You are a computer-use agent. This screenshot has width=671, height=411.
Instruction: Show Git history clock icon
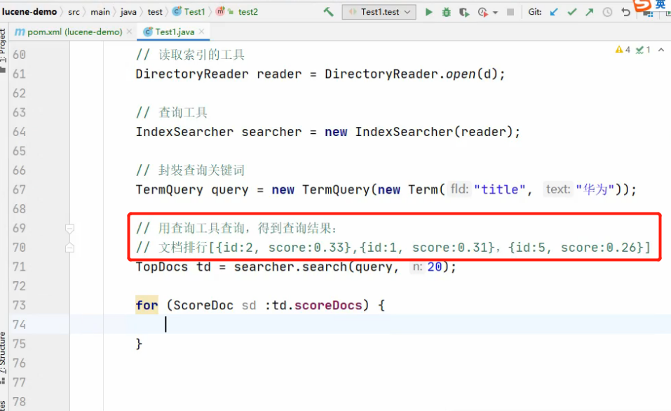click(607, 12)
